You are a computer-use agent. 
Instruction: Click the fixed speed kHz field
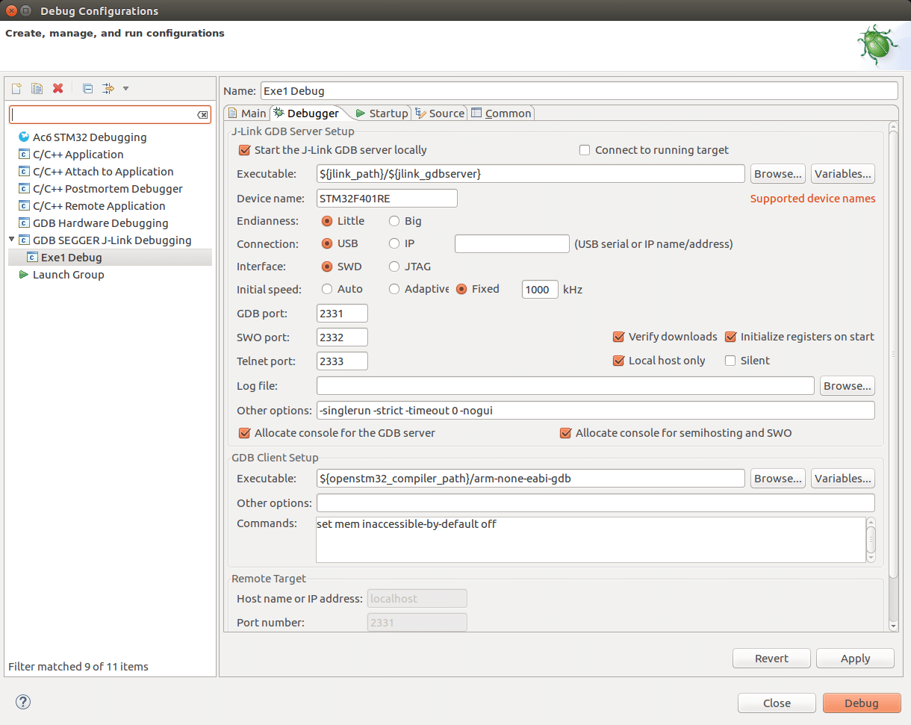pos(540,290)
